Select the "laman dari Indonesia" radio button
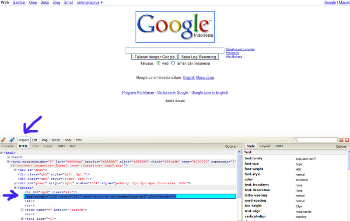Image resolution: width=350 pixels, height=221 pixels. tap(173, 63)
